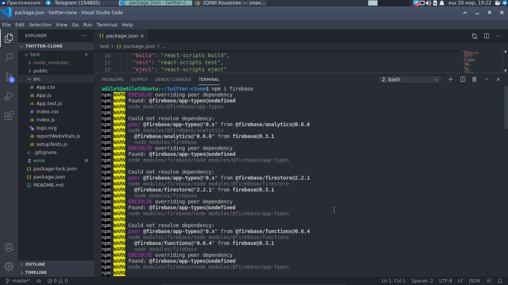Click the master branch status item
Screen dimensions: 508x285
[x=18, y=281]
